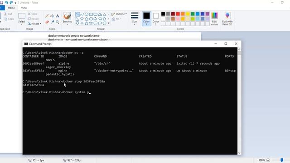Click Undo in Paint quick access toolbar
The height and width of the screenshot is (163, 290).
pos(6,3)
